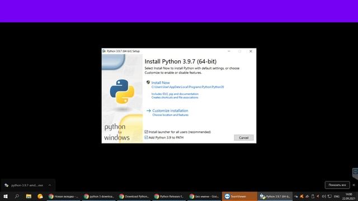Image resolution: width=358 pixels, height=201 pixels.
Task: Click the Python logo in the setup sidebar
Action: (x=122, y=92)
